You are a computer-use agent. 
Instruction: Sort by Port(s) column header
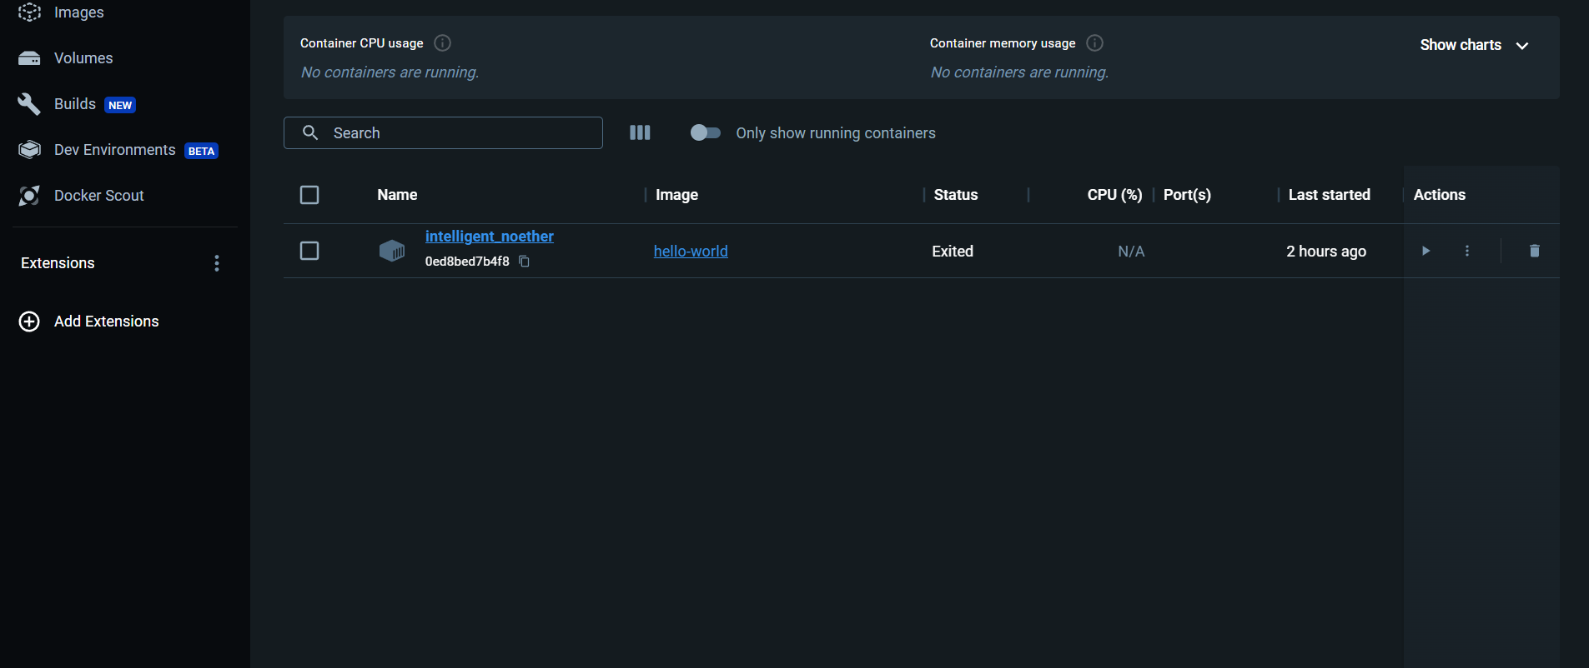(x=1187, y=195)
